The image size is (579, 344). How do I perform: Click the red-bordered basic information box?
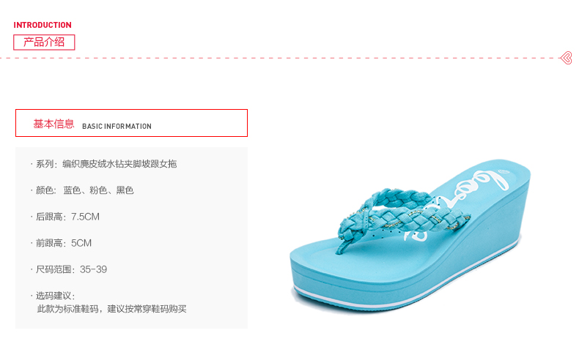pyautogui.click(x=131, y=123)
